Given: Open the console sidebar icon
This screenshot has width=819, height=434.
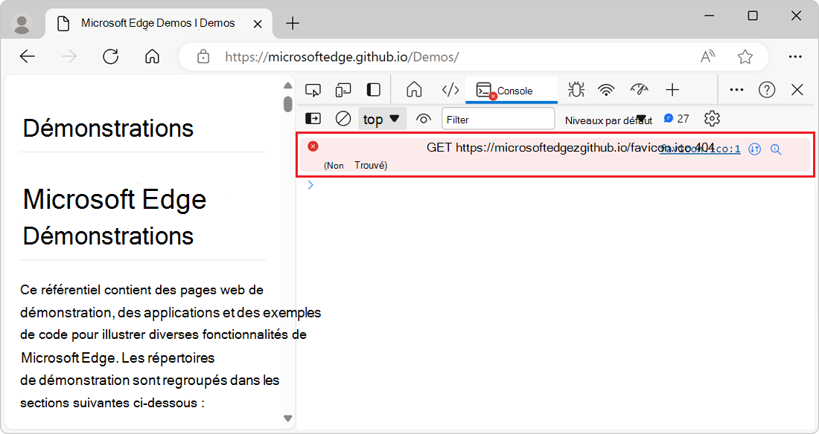Looking at the screenshot, I should click(313, 118).
